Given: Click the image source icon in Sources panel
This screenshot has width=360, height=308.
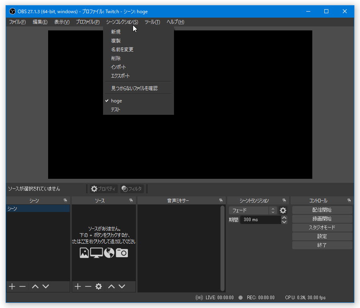Looking at the screenshot, I should click(x=84, y=253).
